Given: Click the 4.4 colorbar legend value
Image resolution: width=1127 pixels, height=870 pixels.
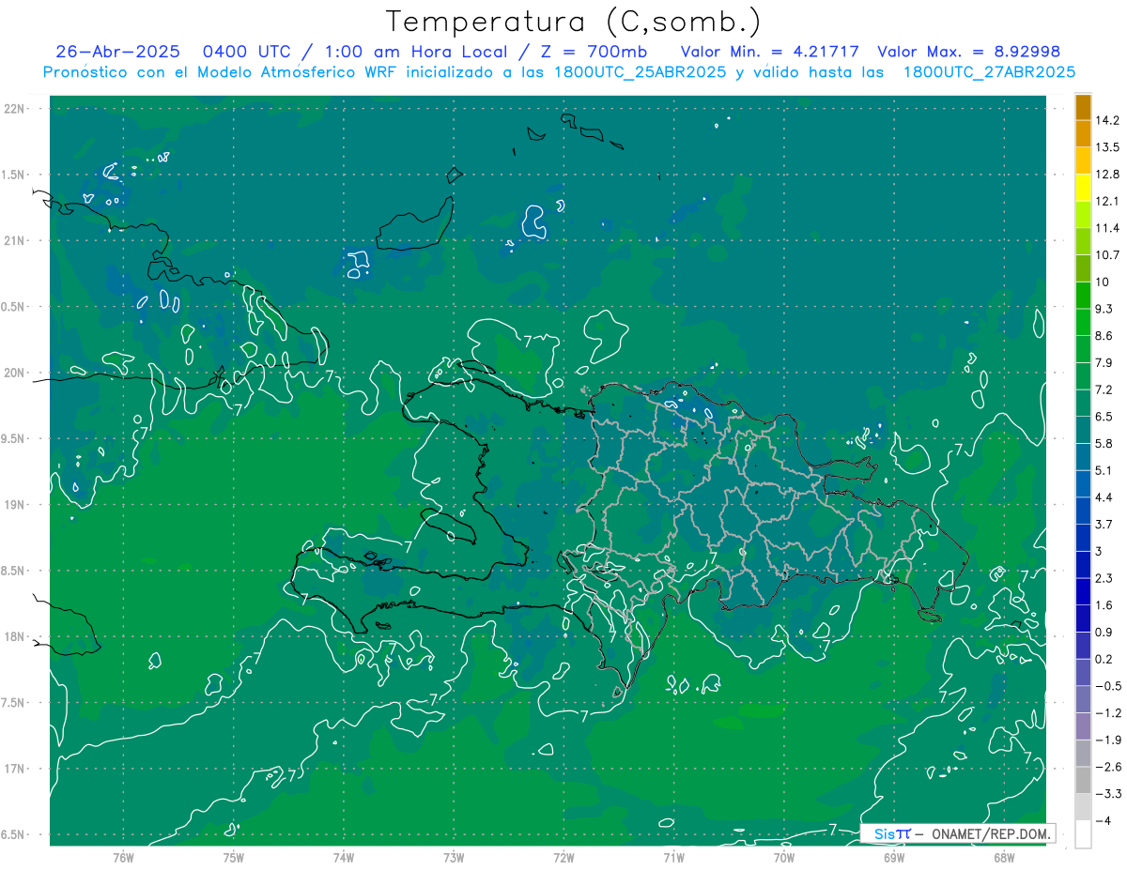Looking at the screenshot, I should pos(1104,497).
